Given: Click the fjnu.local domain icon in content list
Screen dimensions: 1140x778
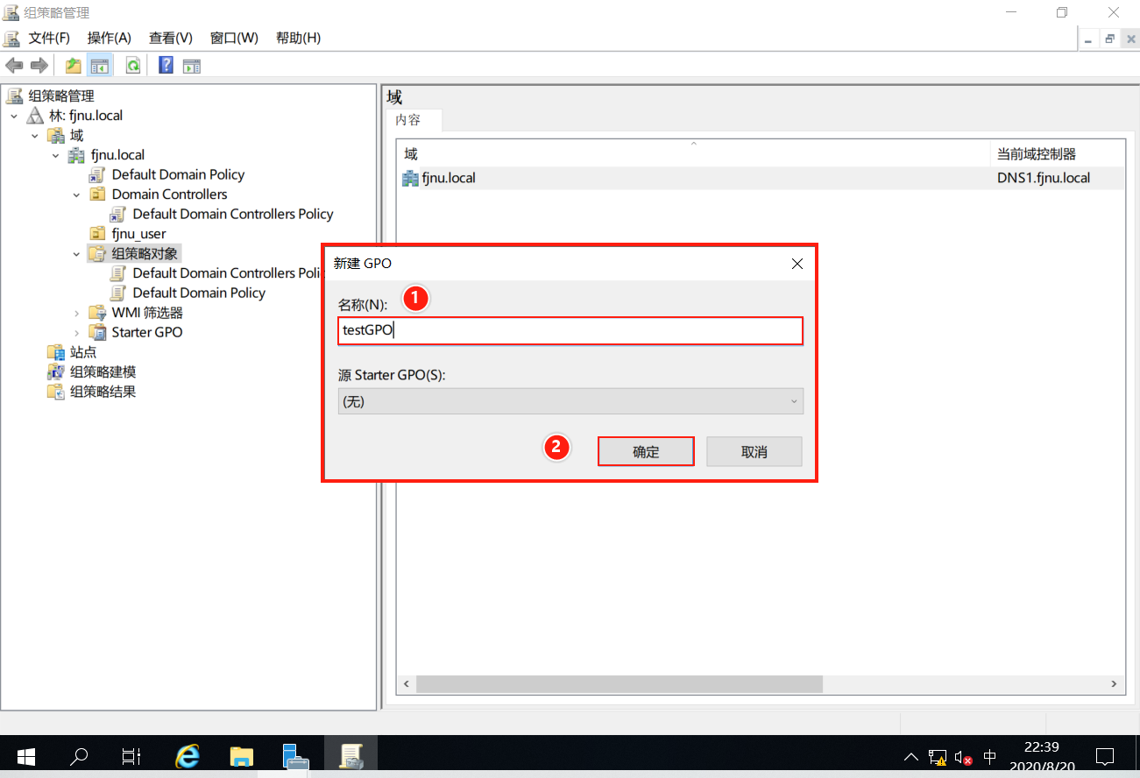Looking at the screenshot, I should pyautogui.click(x=410, y=178).
